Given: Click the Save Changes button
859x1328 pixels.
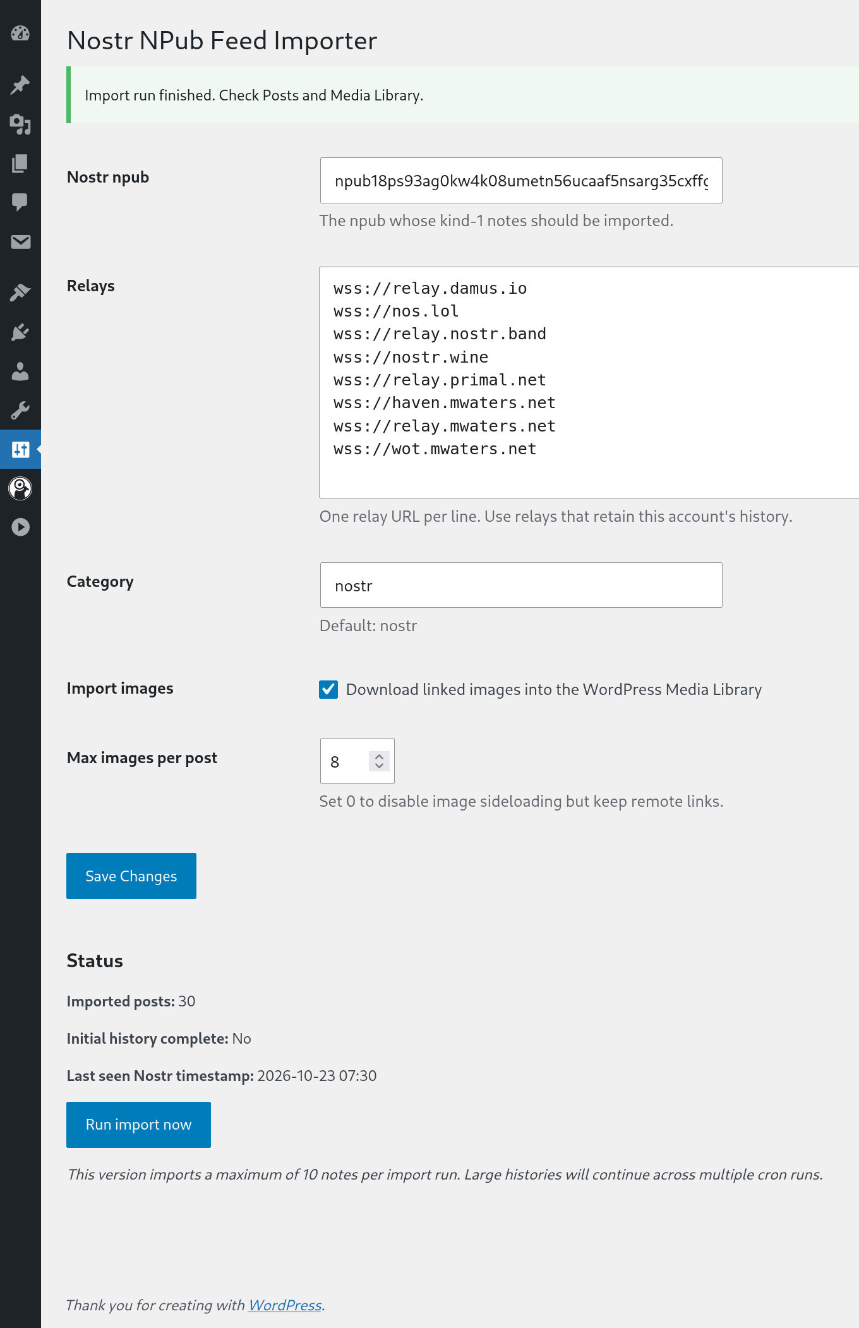Looking at the screenshot, I should (x=131, y=876).
